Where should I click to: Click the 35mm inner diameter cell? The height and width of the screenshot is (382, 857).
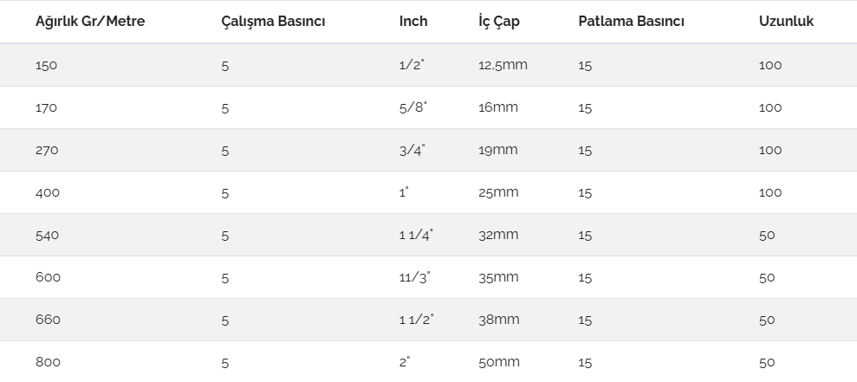tap(498, 277)
